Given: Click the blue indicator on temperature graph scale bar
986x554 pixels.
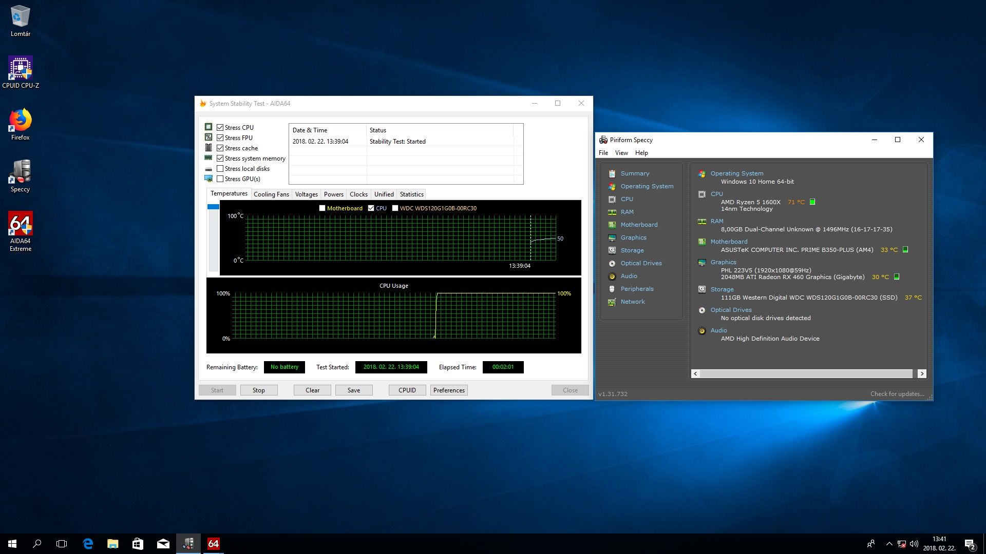Looking at the screenshot, I should pos(213,207).
